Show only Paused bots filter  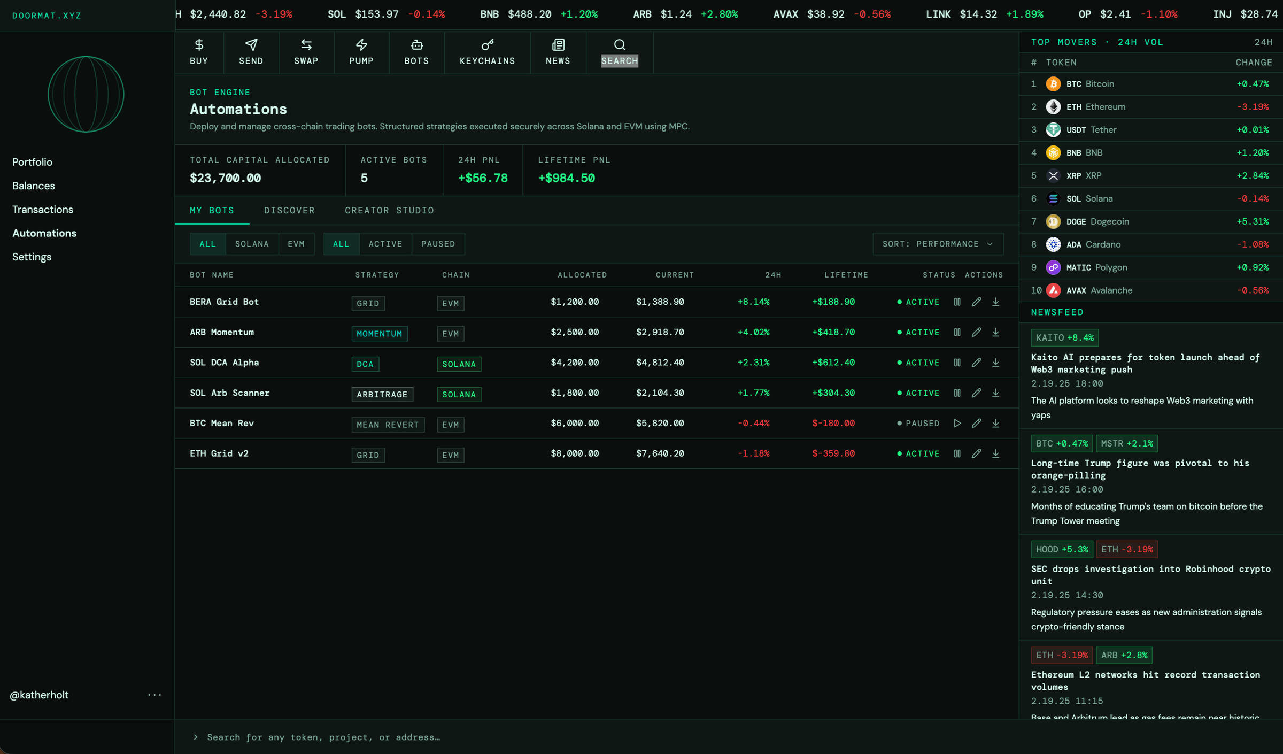(438, 244)
